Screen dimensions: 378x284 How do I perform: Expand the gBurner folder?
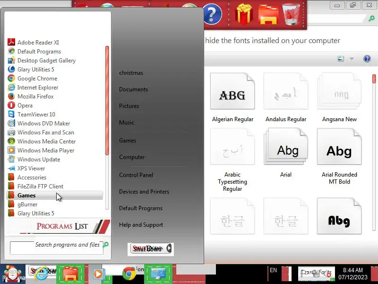22,204
